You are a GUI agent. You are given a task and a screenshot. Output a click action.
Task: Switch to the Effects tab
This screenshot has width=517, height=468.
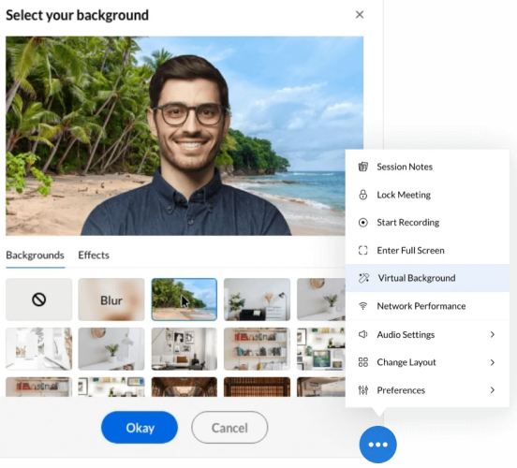pyautogui.click(x=94, y=256)
